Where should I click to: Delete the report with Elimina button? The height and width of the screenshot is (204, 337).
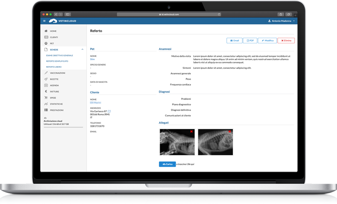point(286,41)
